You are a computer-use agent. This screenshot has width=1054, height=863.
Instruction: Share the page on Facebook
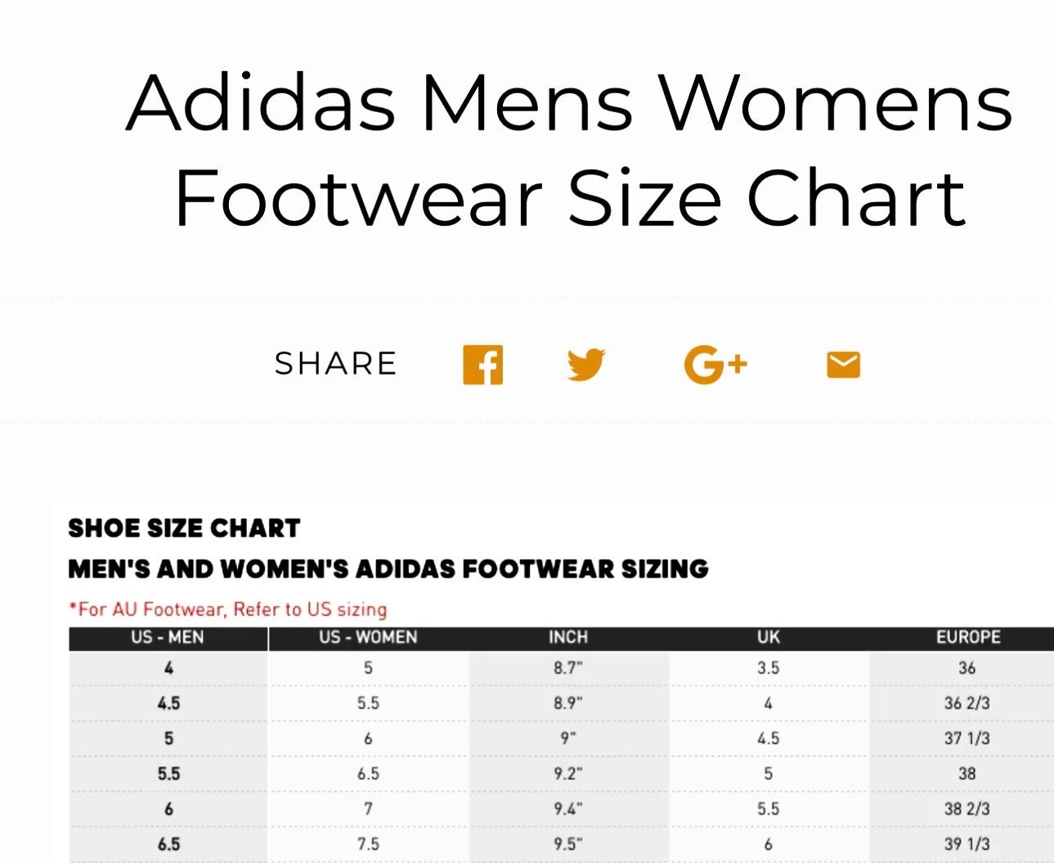482,365
